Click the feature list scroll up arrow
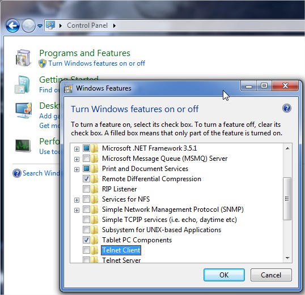Viewport: 305px width, 295px height. tap(287, 148)
